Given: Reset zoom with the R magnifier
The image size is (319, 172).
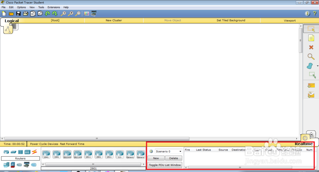Looking at the screenshot, I should [x=70, y=14].
